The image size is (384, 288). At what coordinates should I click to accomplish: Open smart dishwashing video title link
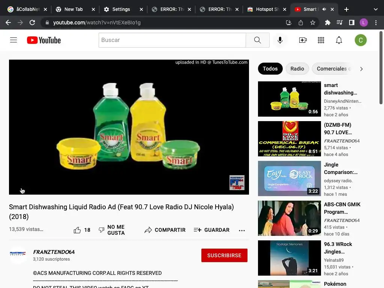click(x=340, y=89)
